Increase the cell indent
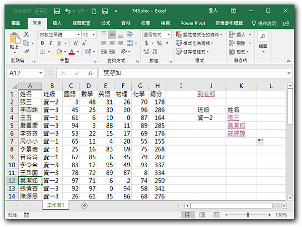Image resolution: width=302 pixels, height=227 pixels. coord(112,52)
